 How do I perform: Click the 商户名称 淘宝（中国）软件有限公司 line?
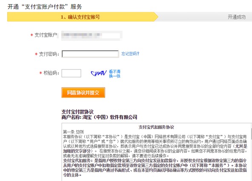(x=99, y=117)
